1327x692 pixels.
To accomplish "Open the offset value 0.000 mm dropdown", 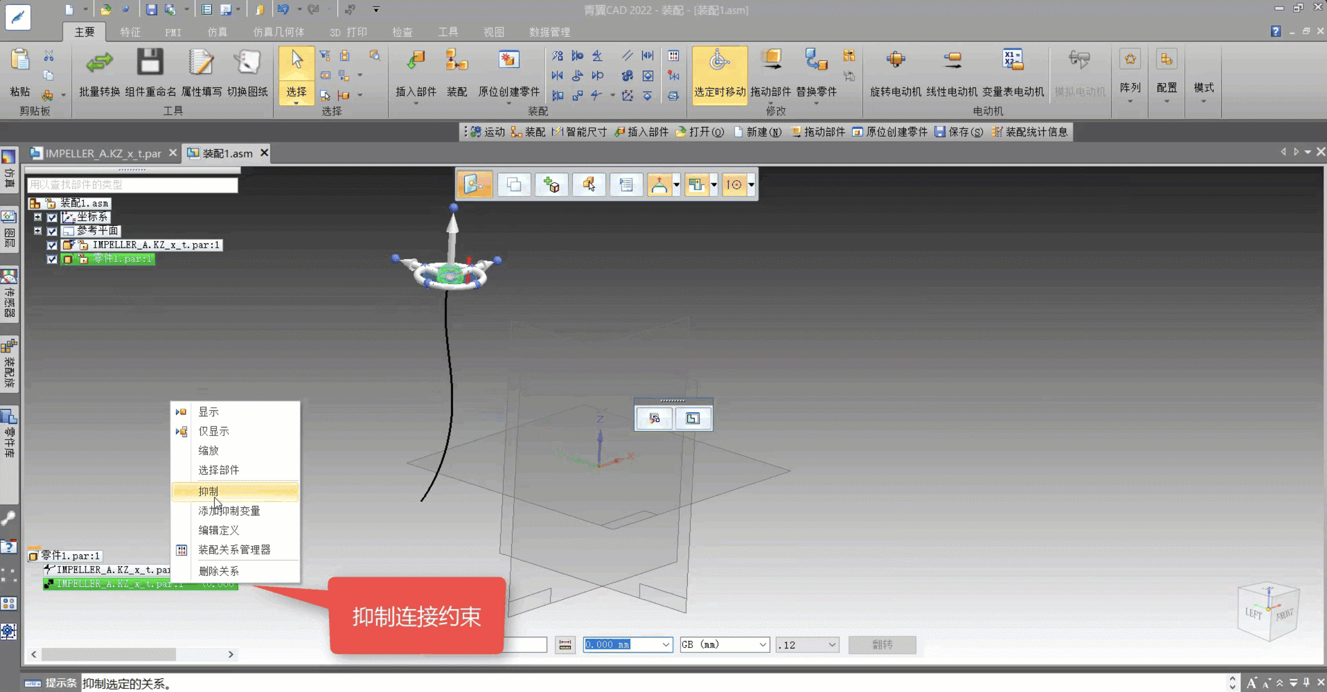I will [666, 644].
